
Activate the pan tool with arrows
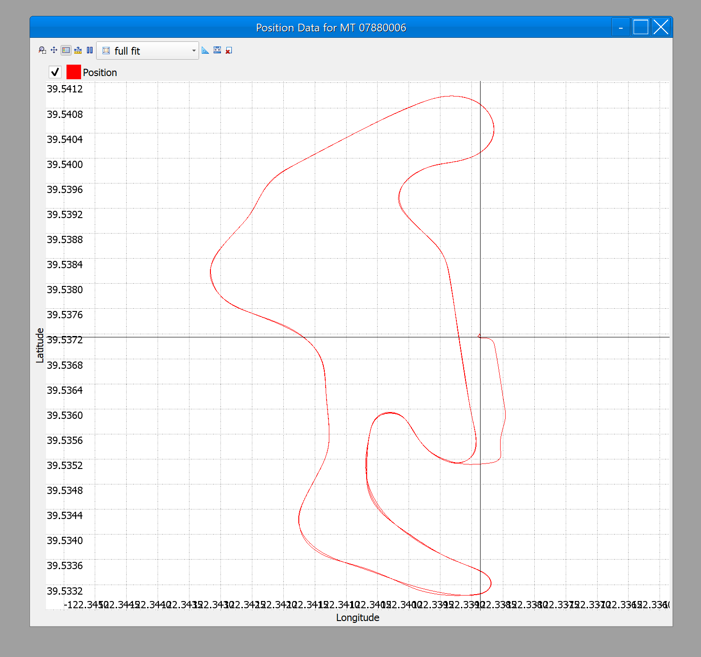54,50
